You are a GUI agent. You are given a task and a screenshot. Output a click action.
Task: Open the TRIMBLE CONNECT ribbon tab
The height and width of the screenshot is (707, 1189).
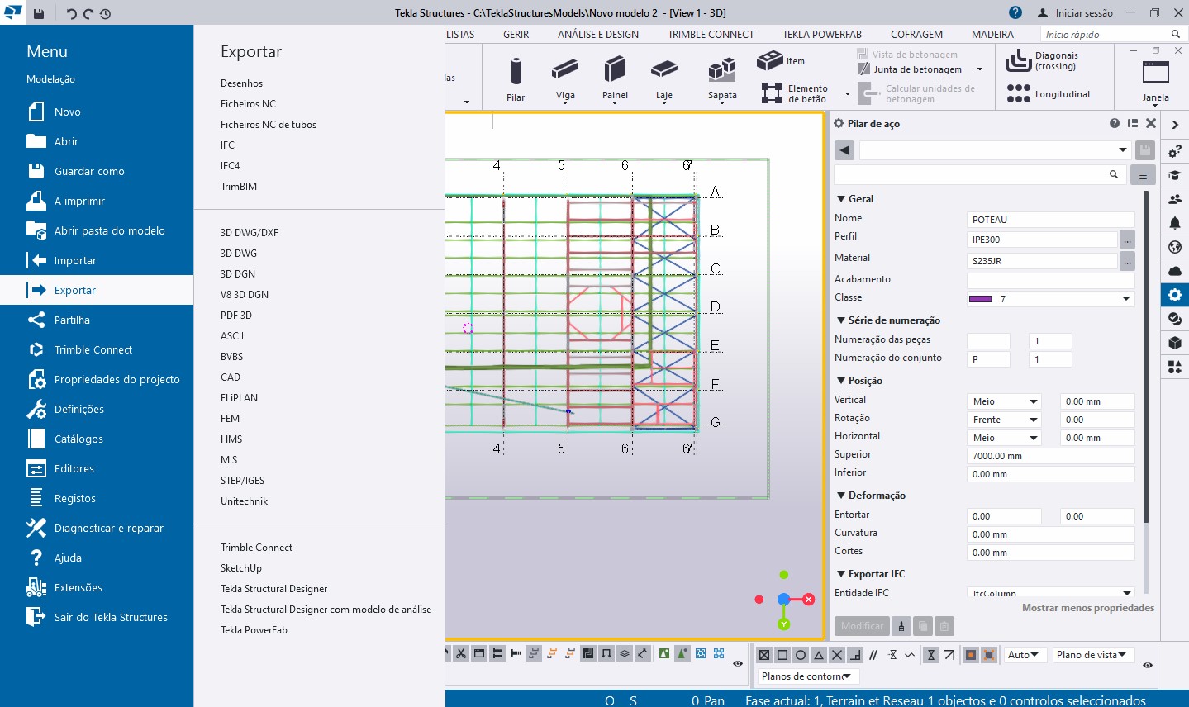711,35
